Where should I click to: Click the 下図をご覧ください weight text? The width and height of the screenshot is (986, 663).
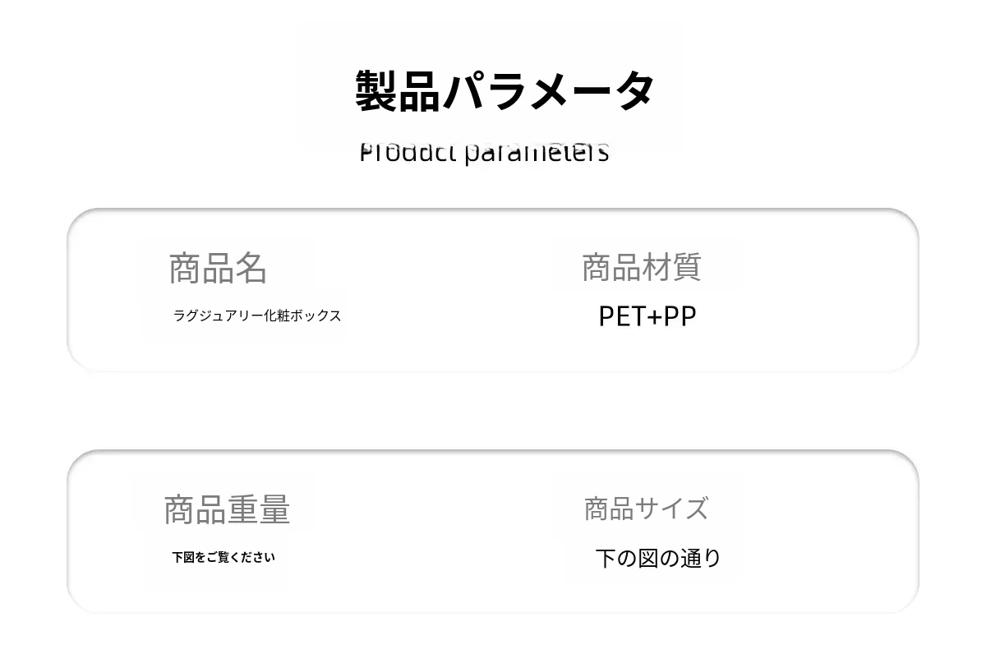click(223, 557)
